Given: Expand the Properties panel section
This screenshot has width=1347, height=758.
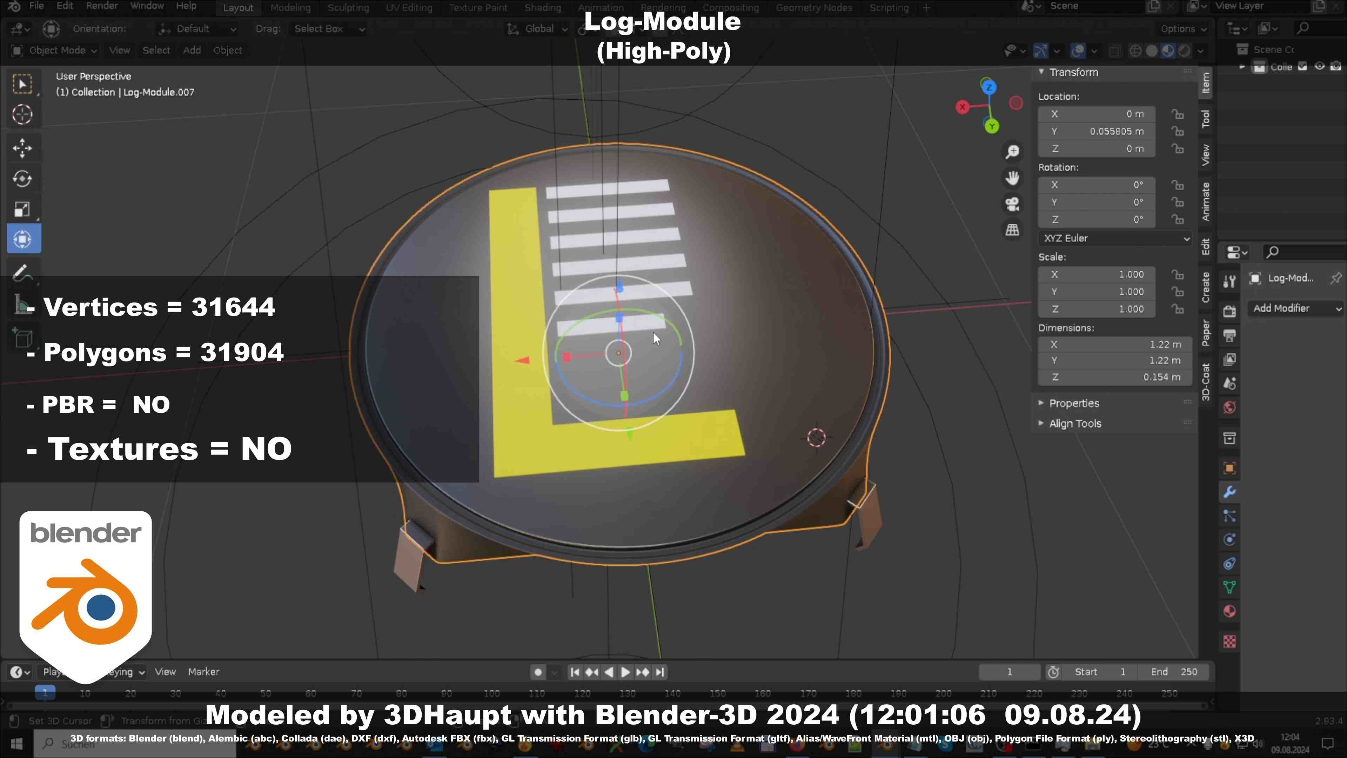Looking at the screenshot, I should pyautogui.click(x=1074, y=403).
